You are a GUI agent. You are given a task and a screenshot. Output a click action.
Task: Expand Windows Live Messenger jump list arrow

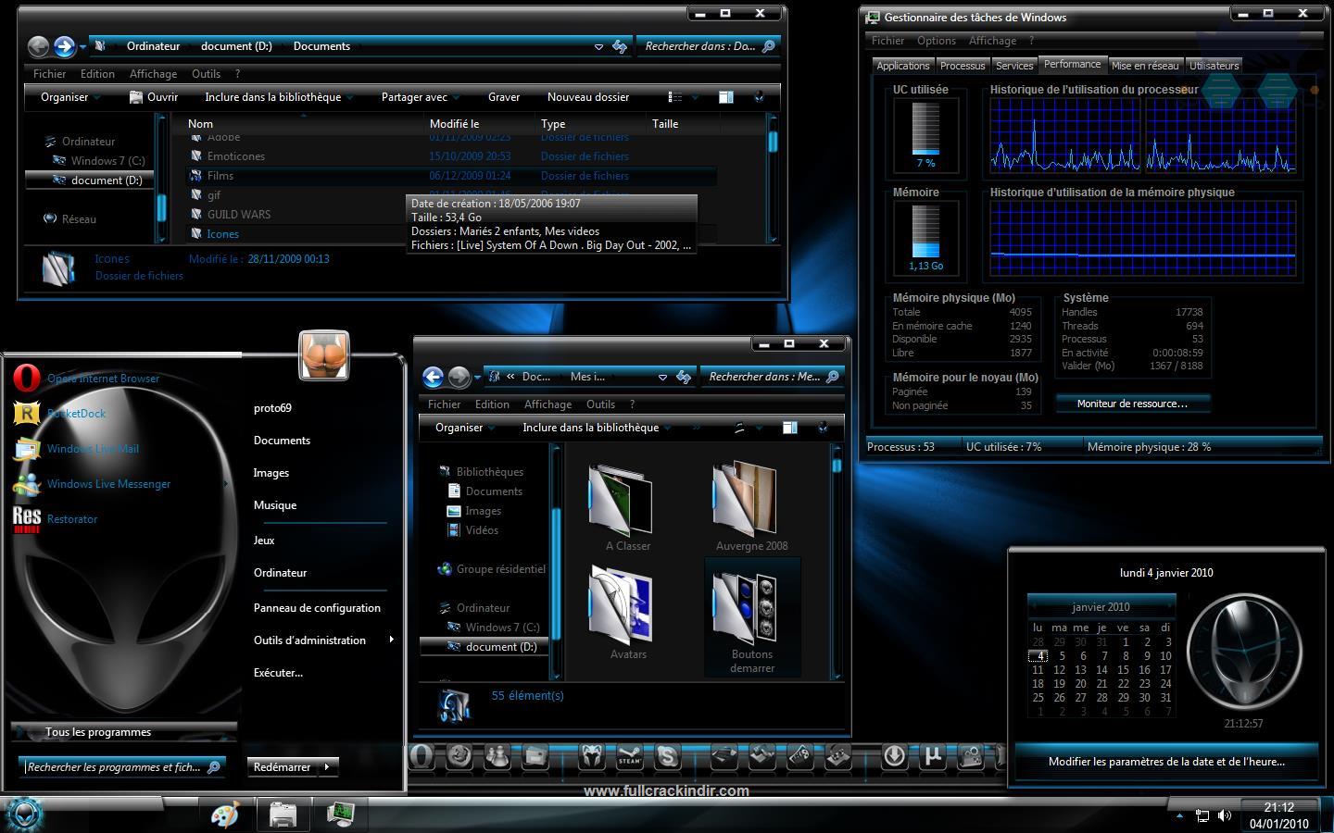pos(225,483)
